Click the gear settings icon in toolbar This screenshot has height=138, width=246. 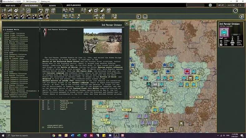[x=16, y=11]
